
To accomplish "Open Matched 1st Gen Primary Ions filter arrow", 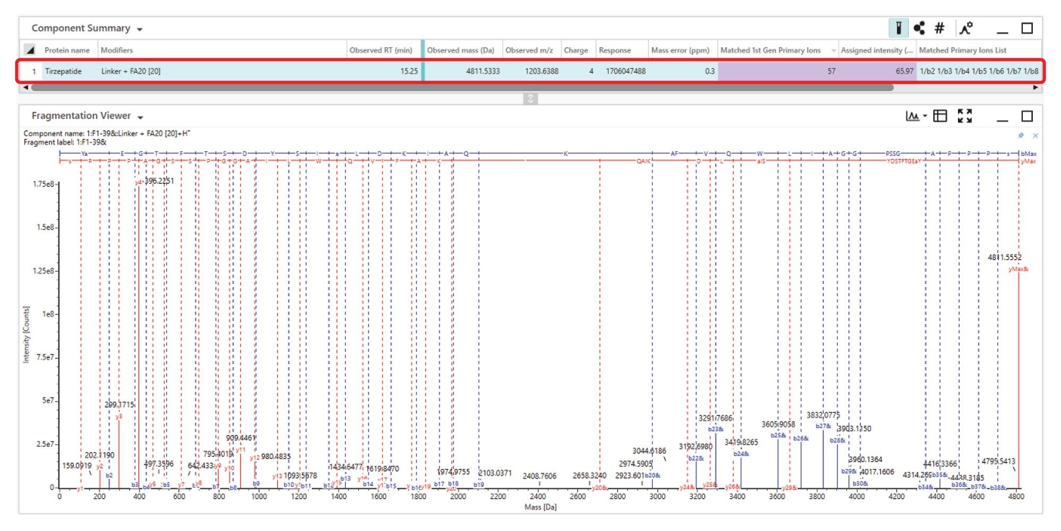I will coord(833,51).
